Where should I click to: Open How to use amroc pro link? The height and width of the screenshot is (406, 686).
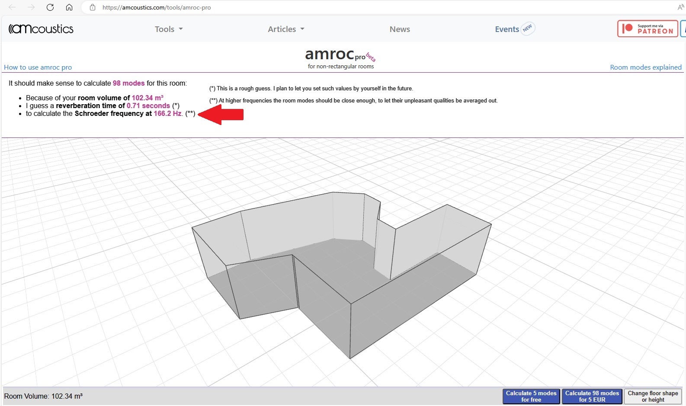38,67
